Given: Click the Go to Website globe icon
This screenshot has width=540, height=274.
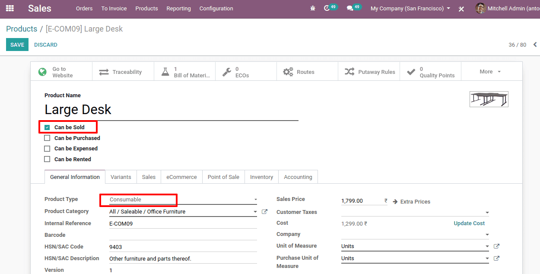Looking at the screenshot, I should click(x=42, y=72).
